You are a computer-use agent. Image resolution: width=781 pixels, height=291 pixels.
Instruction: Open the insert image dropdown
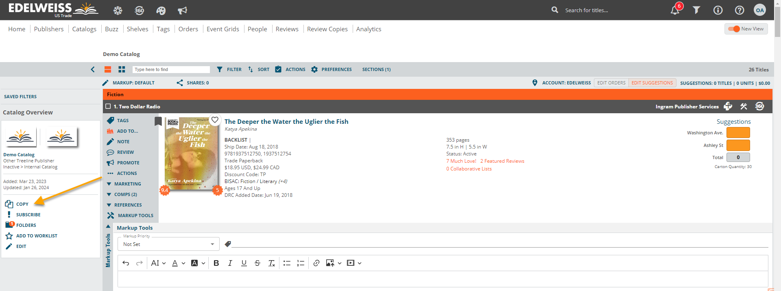click(334, 263)
